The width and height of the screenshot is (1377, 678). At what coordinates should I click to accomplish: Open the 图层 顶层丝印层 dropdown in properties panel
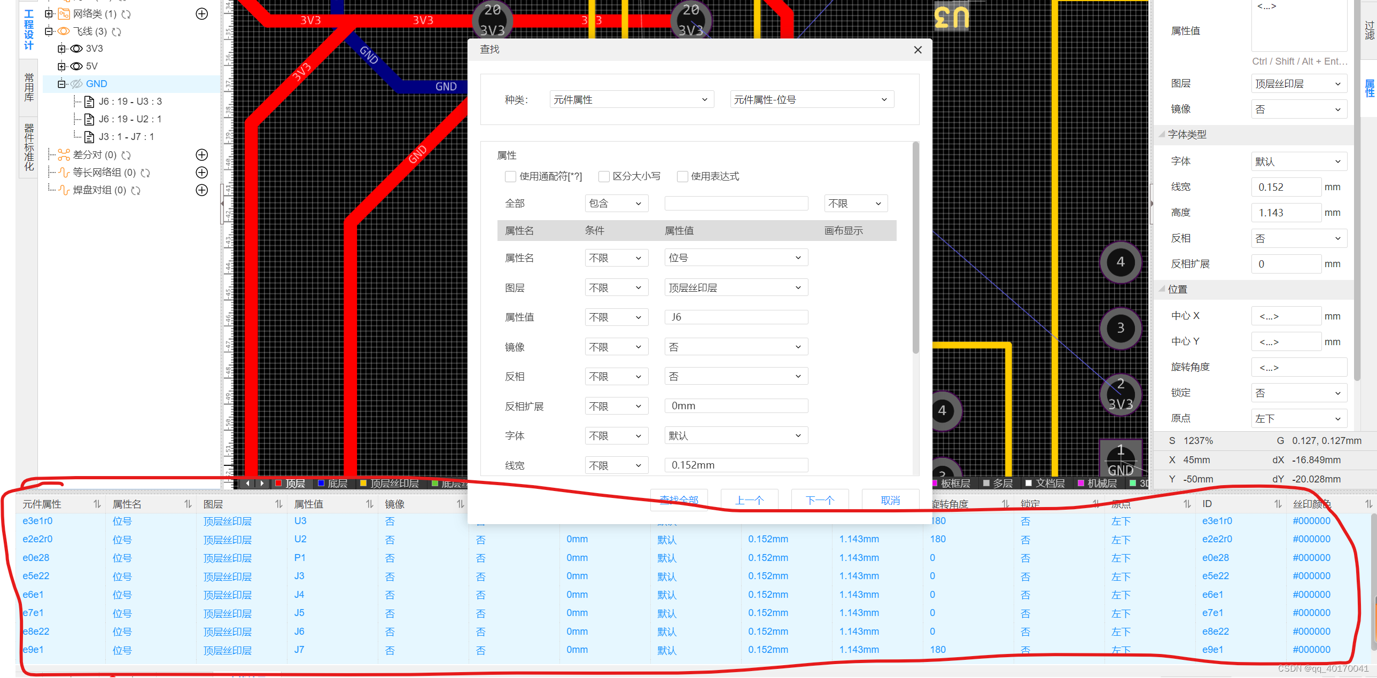click(x=1298, y=84)
